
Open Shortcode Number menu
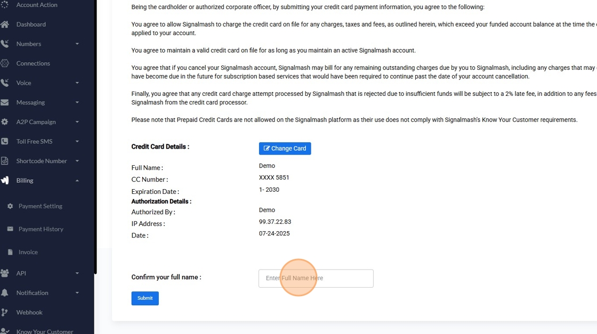coord(42,161)
